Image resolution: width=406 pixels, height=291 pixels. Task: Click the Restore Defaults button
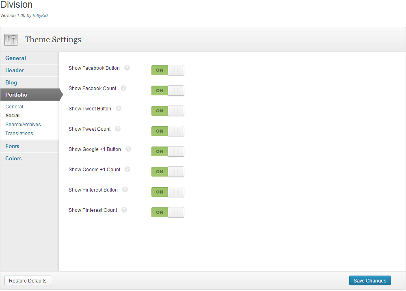(x=28, y=280)
